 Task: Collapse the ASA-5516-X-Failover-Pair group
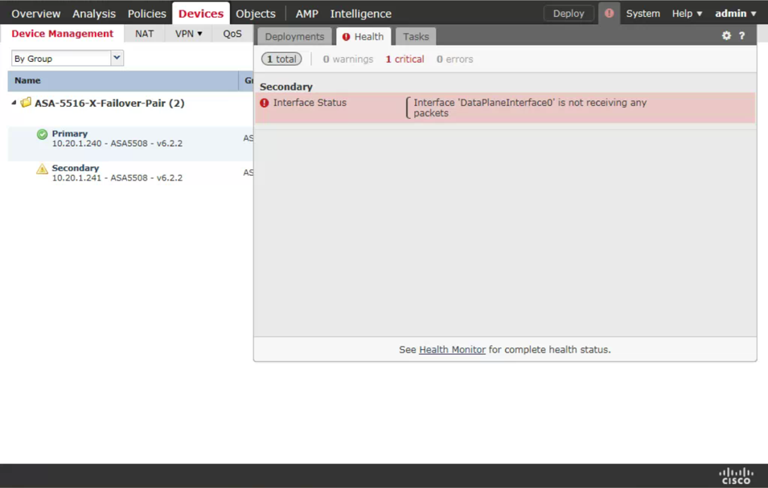(14, 103)
